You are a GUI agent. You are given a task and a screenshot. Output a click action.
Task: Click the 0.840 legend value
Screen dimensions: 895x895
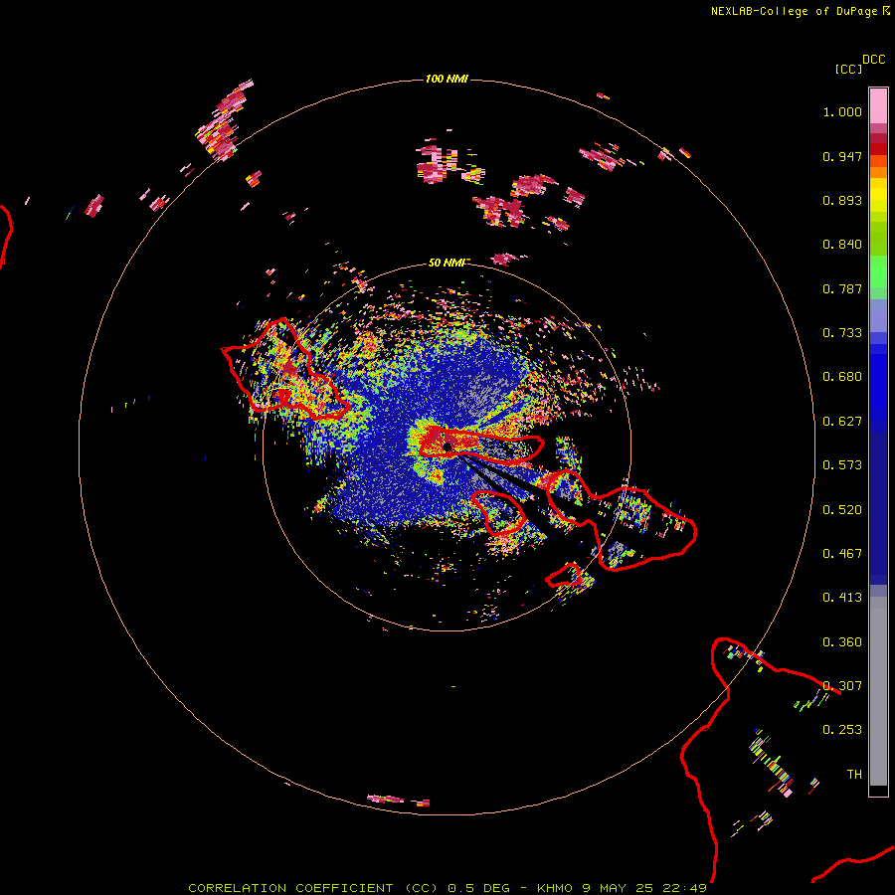pos(842,245)
